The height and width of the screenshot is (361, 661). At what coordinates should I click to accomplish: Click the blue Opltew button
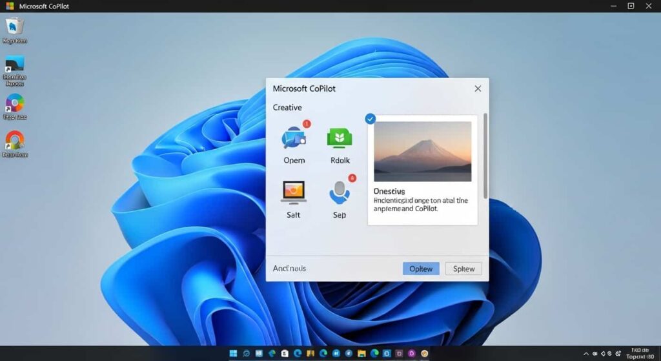[421, 269]
